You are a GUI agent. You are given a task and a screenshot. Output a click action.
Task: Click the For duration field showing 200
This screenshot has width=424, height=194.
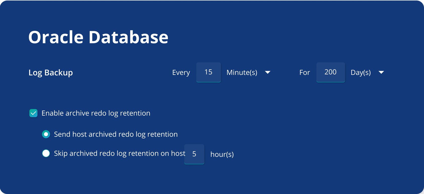click(331, 72)
